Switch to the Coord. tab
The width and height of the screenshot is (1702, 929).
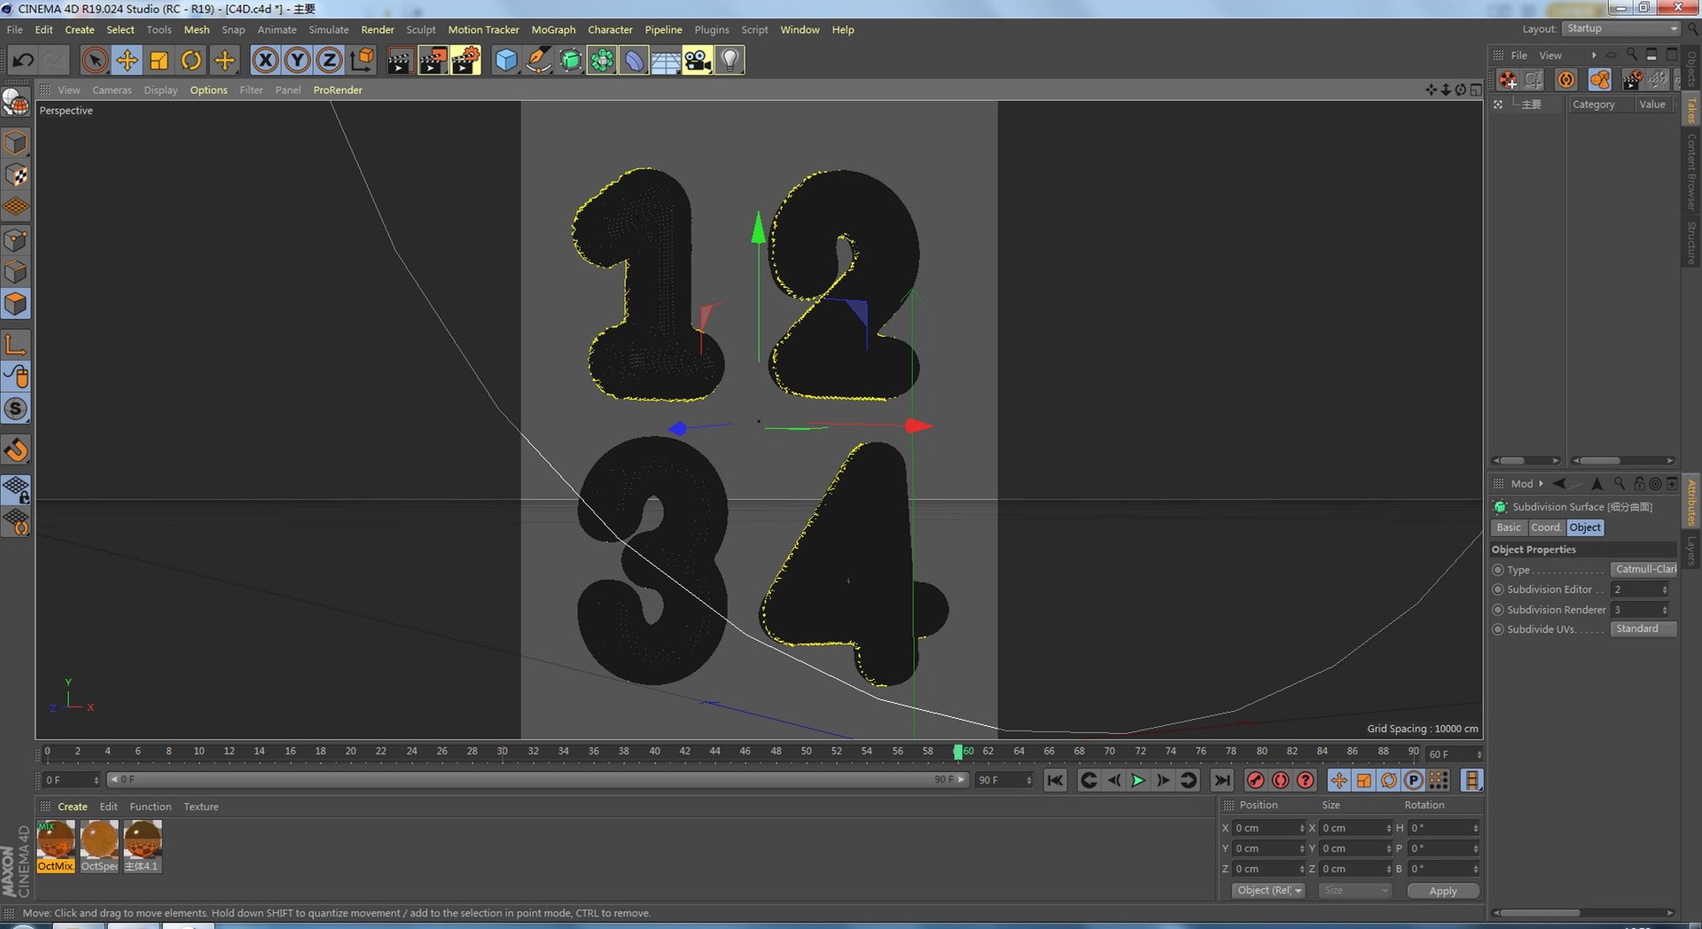pos(1546,527)
